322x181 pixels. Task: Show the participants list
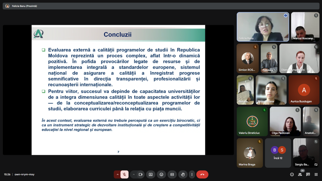tap(300, 174)
